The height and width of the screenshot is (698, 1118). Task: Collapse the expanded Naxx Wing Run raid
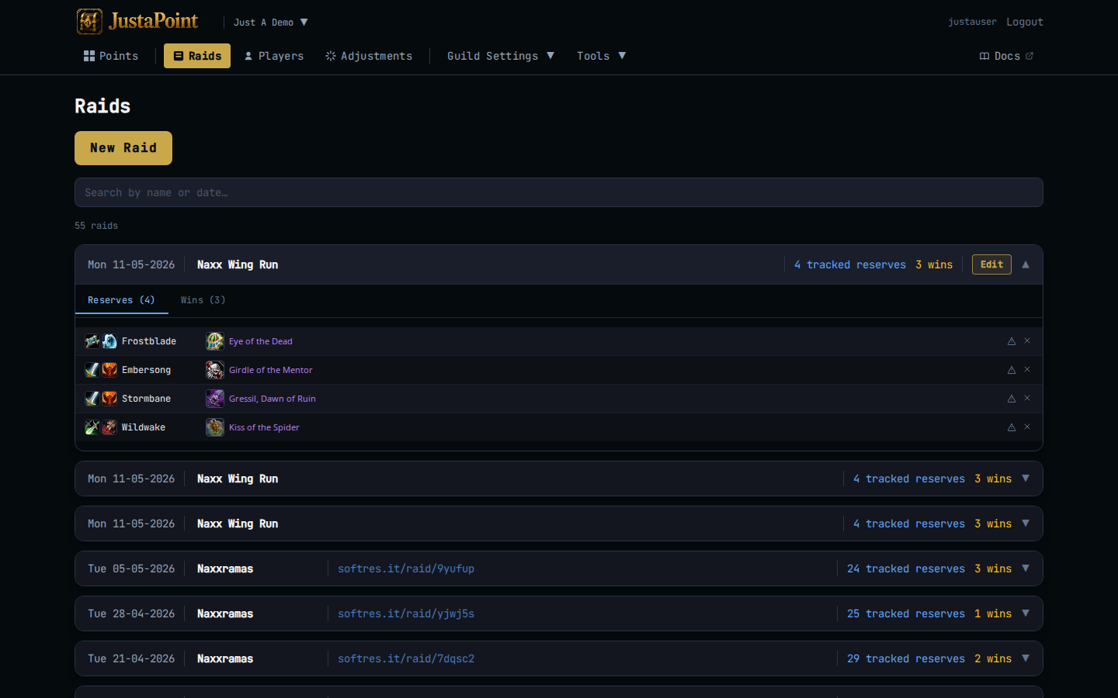1026,264
